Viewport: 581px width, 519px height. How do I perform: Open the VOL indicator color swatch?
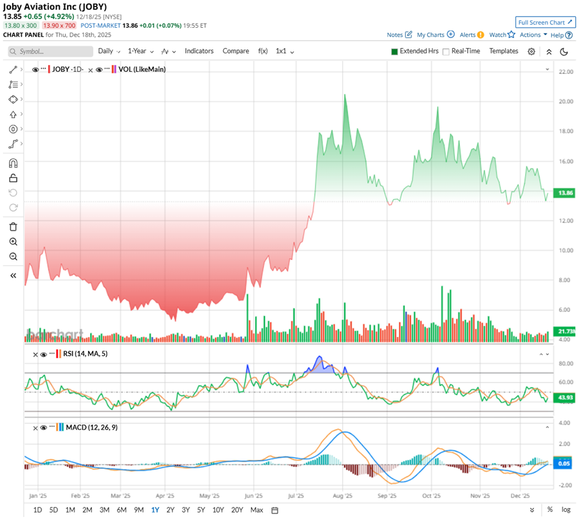click(114, 69)
